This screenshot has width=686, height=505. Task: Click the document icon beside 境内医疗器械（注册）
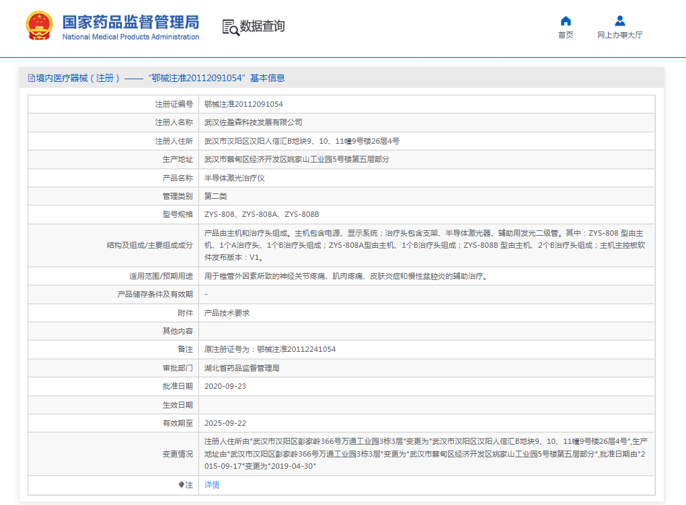(30, 77)
